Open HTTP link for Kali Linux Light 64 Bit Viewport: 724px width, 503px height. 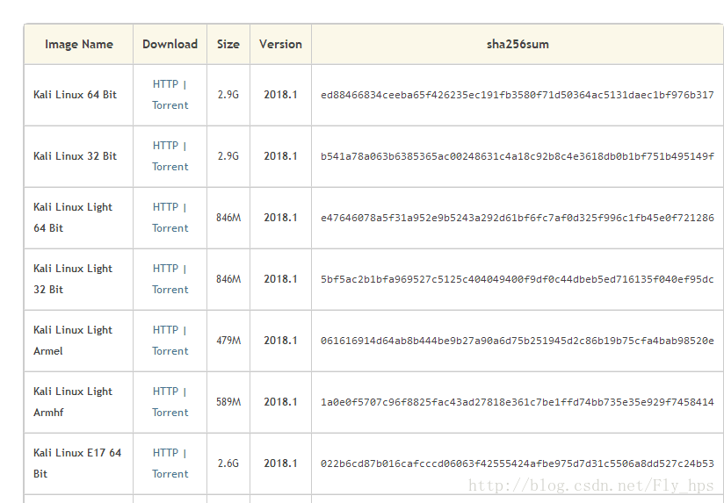click(x=165, y=207)
